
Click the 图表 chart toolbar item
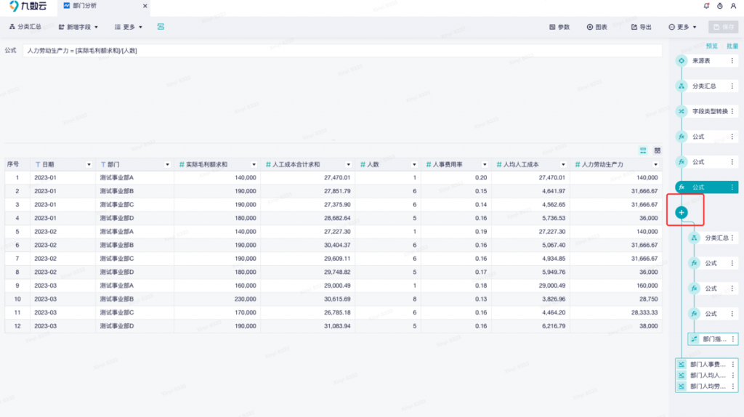tap(597, 27)
